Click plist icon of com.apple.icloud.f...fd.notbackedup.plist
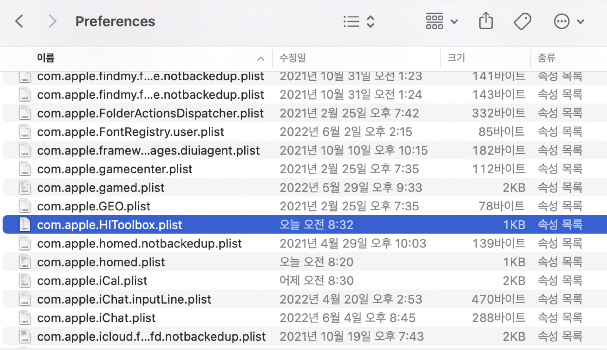This screenshot has height=350, width=607. [25, 336]
